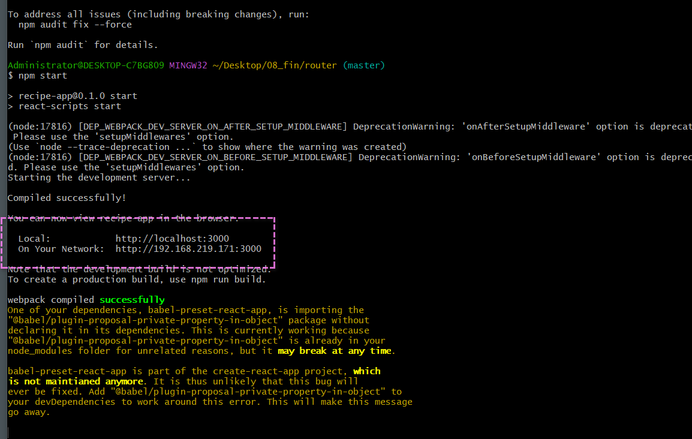Click the bold 'is not maintianed anymore' text
The width and height of the screenshot is (692, 439).
76,381
